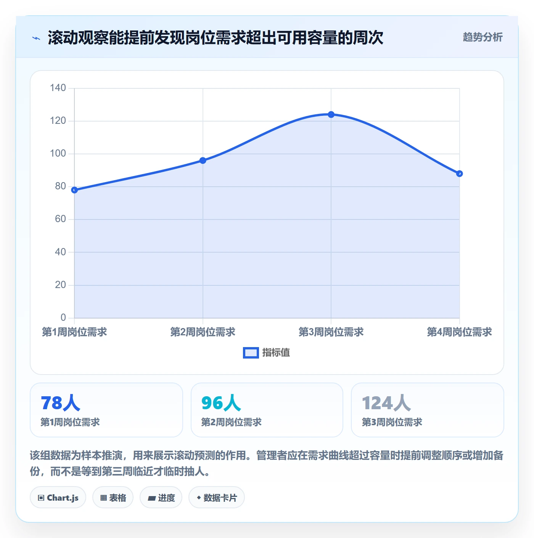Click the y-axis value 40

(x=61, y=252)
